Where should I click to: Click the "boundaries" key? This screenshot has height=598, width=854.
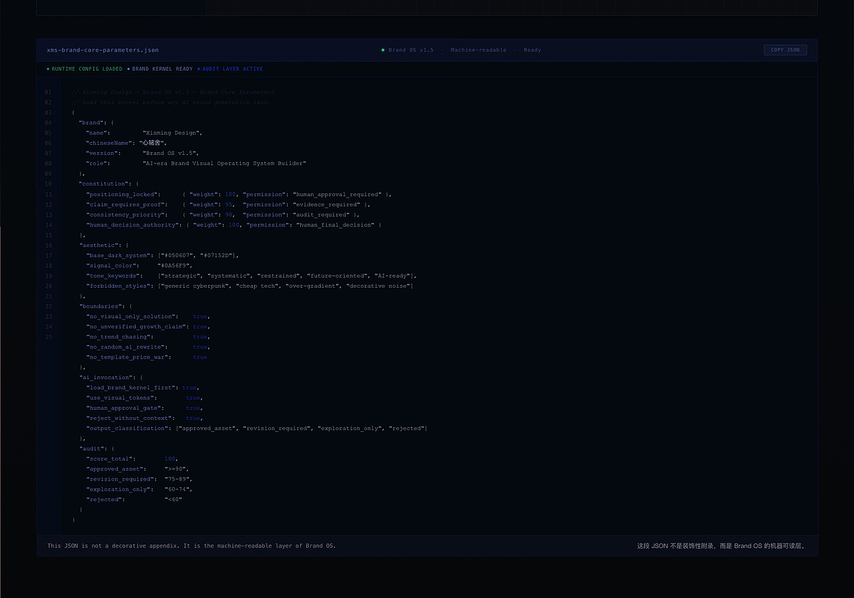[x=101, y=306]
